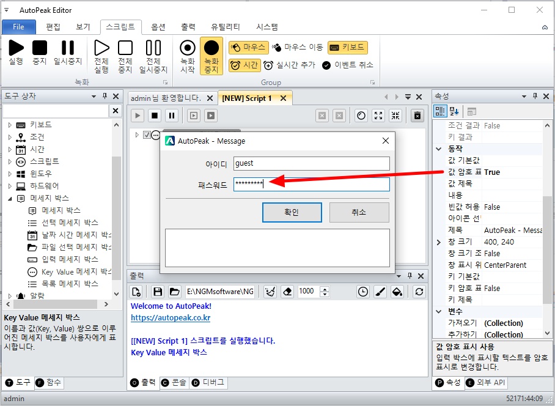This screenshot has width=555, height=406.
Task: Switch to the 외부 API properties tab
Action: (x=486, y=383)
